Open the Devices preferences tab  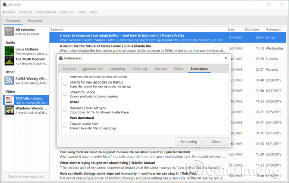pos(160,69)
